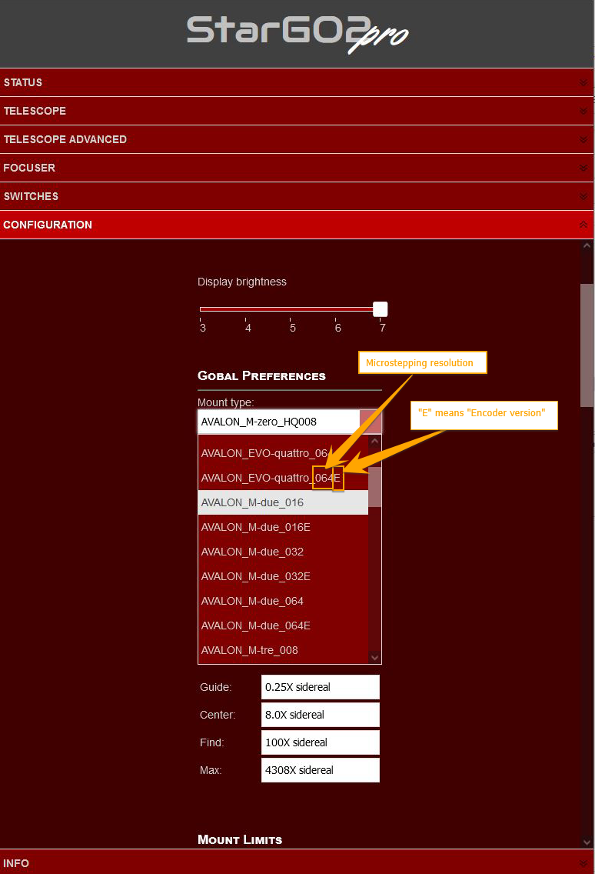595x874 pixels.
Task: Click configuration panel scroll-up arrow
Action: 587,245
